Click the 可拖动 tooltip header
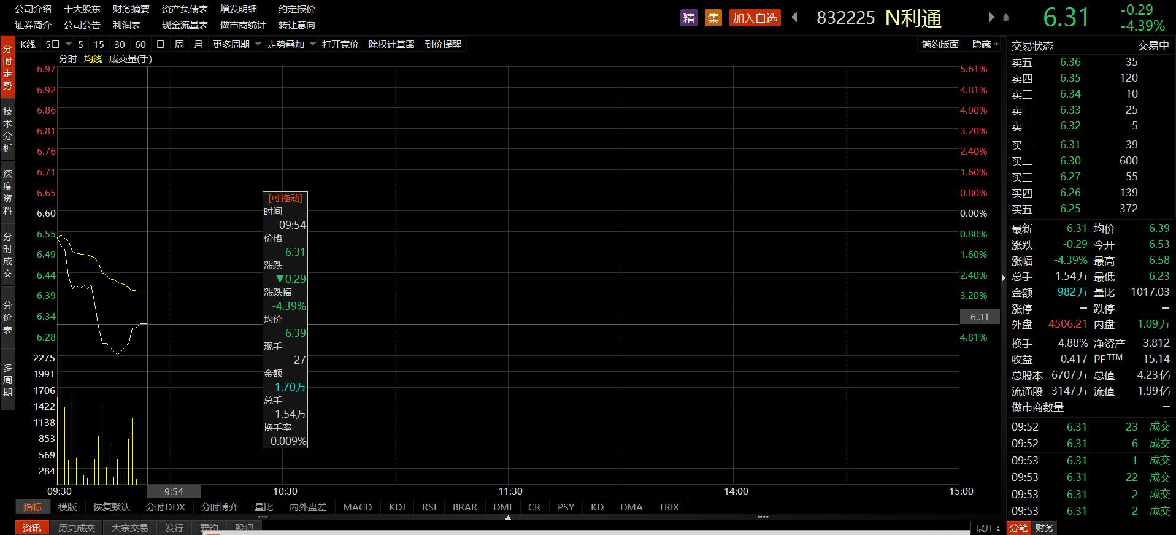1176x535 pixels. (285, 198)
